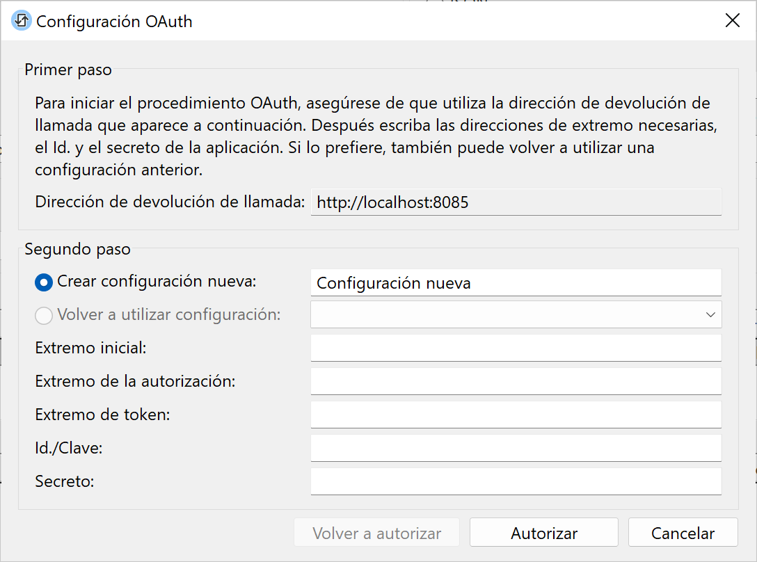Expand the saved configurations dropdown arrow
The width and height of the screenshot is (757, 562).
point(710,314)
